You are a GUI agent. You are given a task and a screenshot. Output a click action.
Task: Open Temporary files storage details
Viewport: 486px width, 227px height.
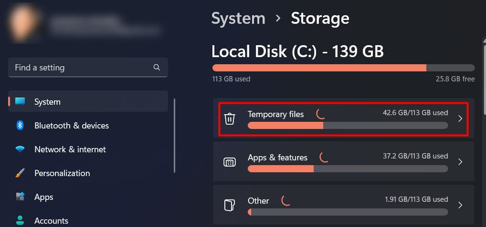(x=343, y=119)
